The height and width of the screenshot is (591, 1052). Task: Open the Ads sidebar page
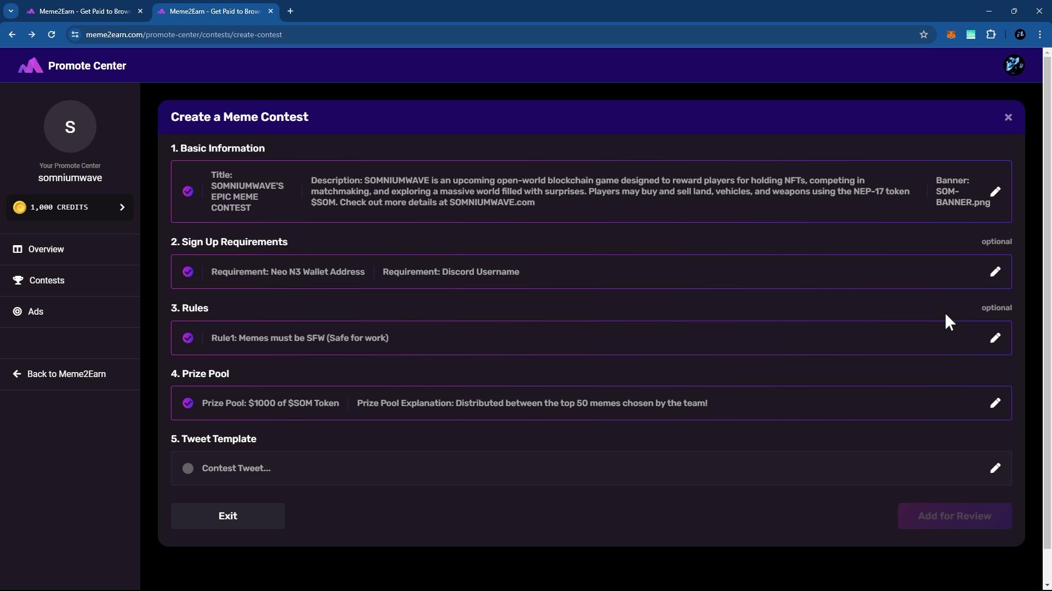click(70, 311)
